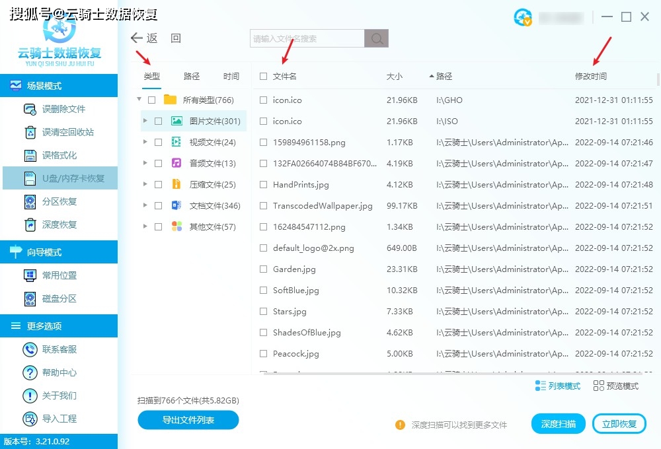This screenshot has height=449, width=661.
Task: Select the file row ShadesOfBlue.jpg
Action: click(x=456, y=332)
